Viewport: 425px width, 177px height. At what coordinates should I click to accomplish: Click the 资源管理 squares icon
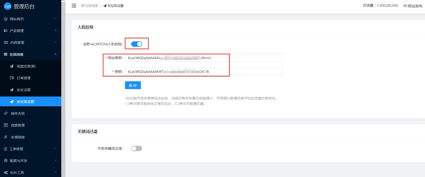coord(5,125)
